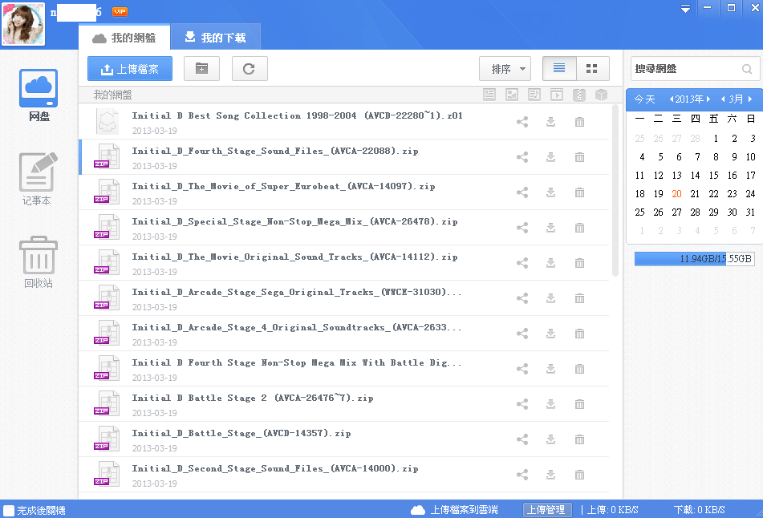This screenshot has height=518, width=763.
Task: Delete Initial_D_Fourth_Stage_Sound_Files zip
Action: click(579, 157)
